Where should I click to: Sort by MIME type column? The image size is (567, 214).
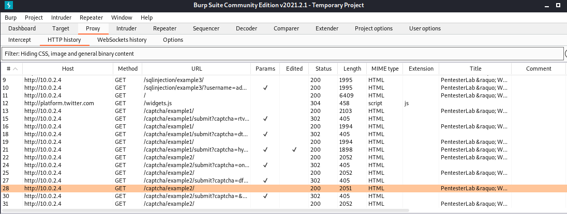[x=384, y=69]
